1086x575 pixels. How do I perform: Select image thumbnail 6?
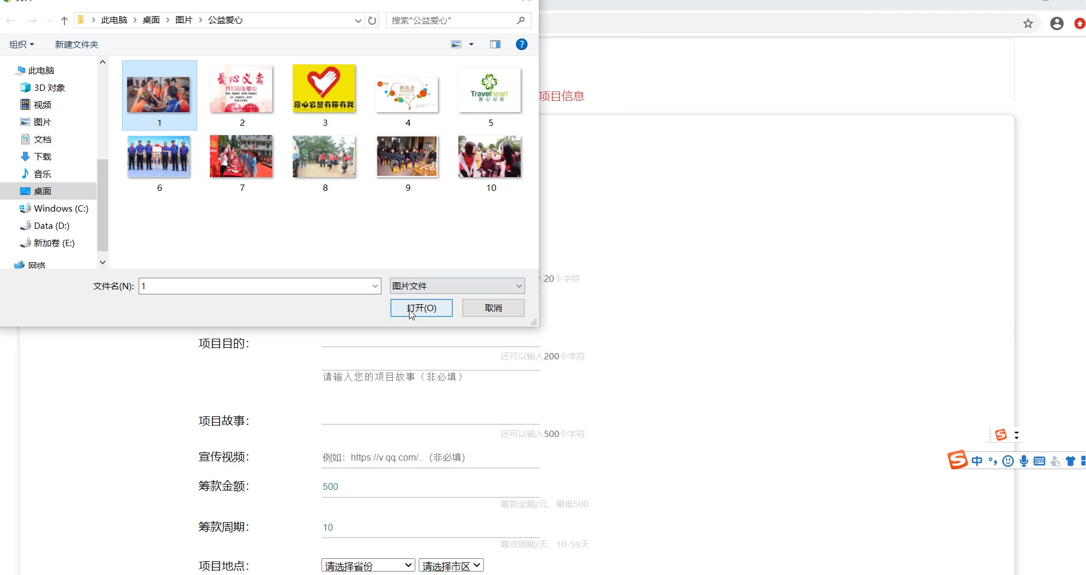click(159, 157)
